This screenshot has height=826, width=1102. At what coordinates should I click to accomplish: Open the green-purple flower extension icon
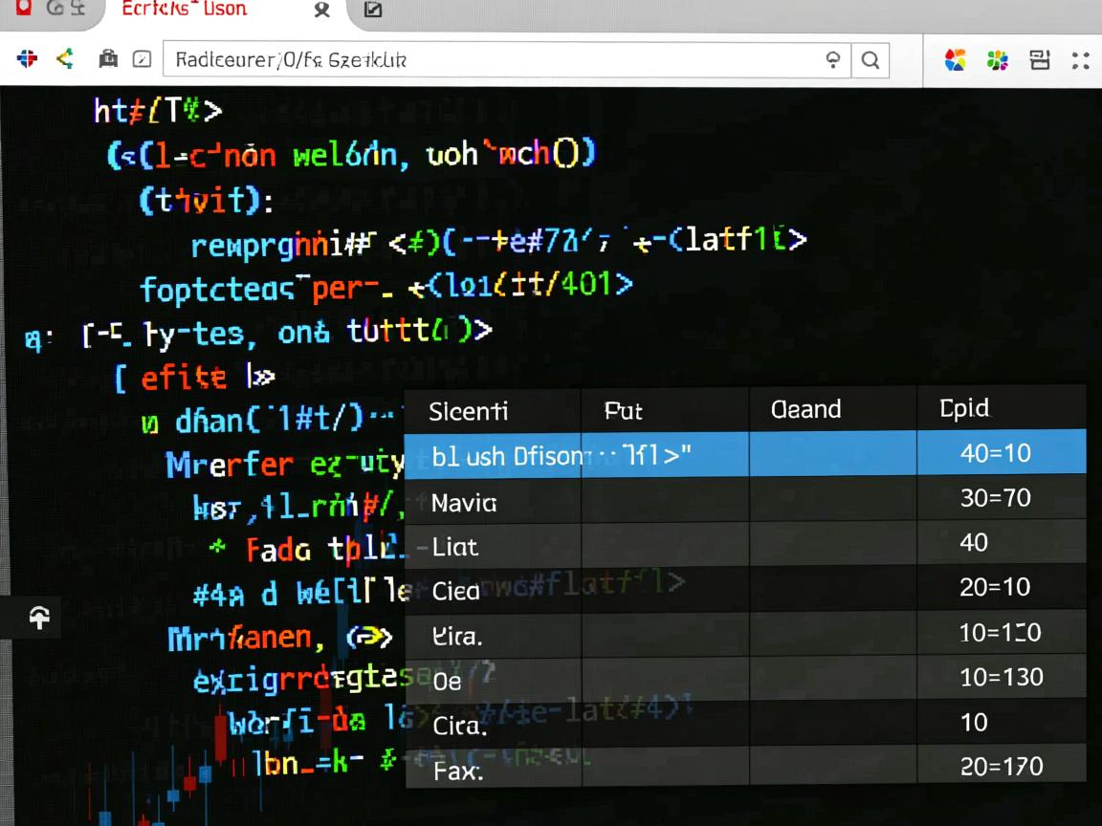(998, 60)
